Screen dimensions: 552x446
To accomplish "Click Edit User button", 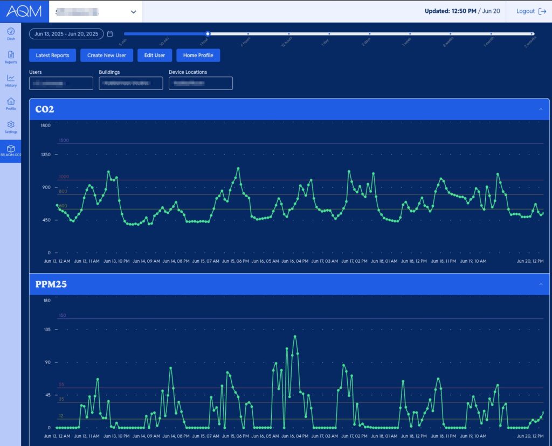I will (x=155, y=55).
